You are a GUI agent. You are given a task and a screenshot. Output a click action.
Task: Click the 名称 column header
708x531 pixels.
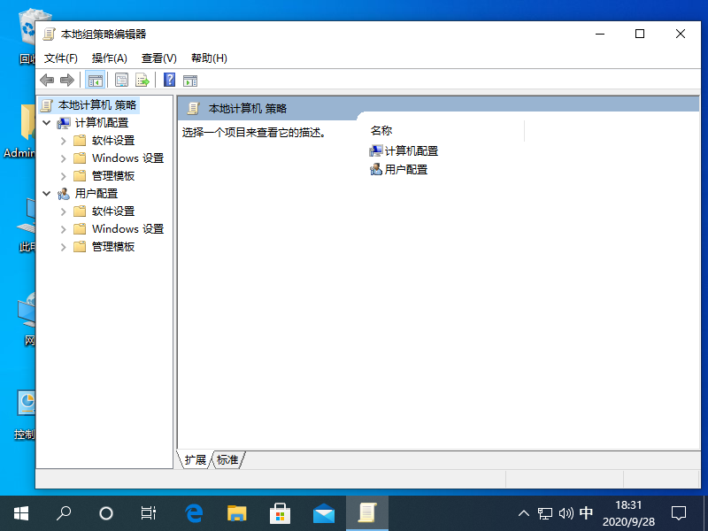(380, 130)
